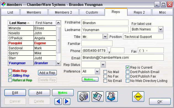The width and height of the screenshot is (174, 108).
Task: Open the blue file box icon button
Action: click(112, 97)
